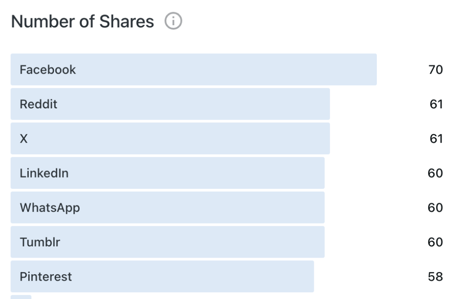Viewport: 460px width, 299px height.
Task: Click the LinkedIn share count value
Action: click(x=435, y=173)
